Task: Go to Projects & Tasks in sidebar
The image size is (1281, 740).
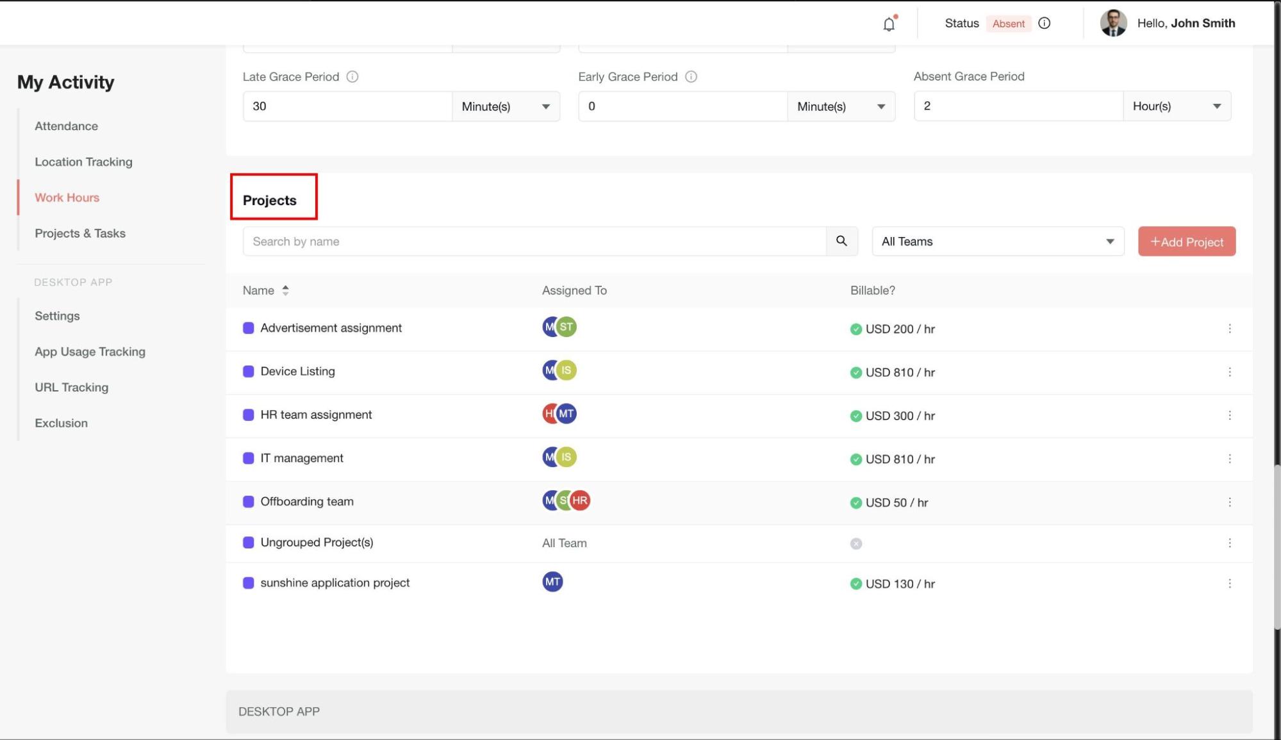Action: tap(80, 233)
